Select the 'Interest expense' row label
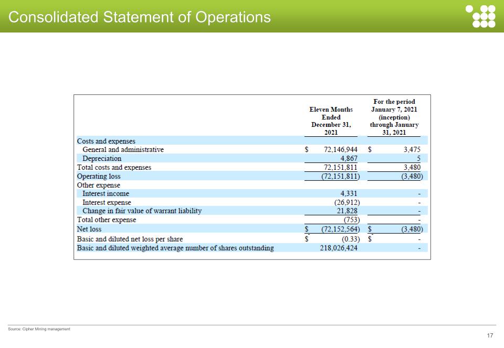This screenshot has width=504, height=348. coord(107,203)
